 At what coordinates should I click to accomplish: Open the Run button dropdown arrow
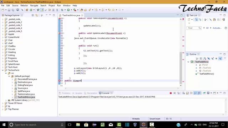coord(71,10)
